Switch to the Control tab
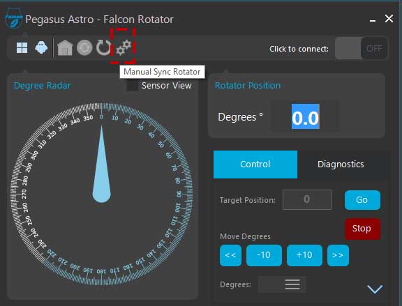This screenshot has width=402, height=306. [255, 165]
